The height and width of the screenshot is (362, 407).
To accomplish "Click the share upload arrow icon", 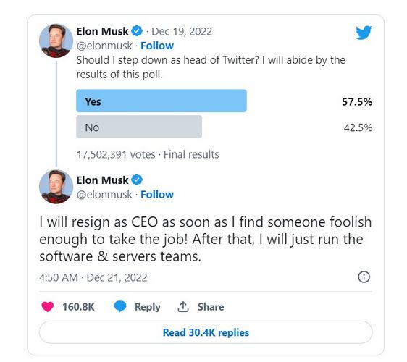I will [x=183, y=307].
